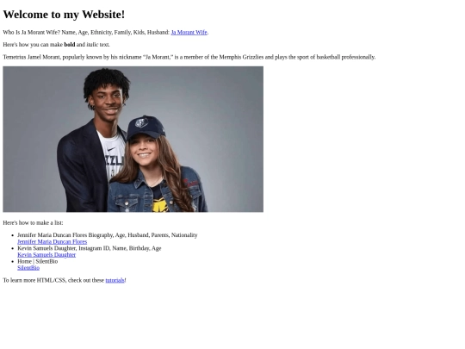Click the Welcome to my Website heading
465x349 pixels.
tap(64, 15)
